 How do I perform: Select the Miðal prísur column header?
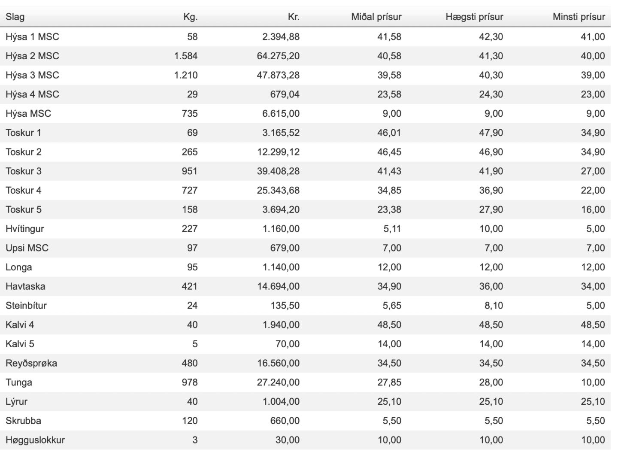pyautogui.click(x=376, y=17)
